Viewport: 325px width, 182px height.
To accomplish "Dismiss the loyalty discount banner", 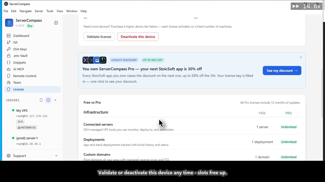I will pyautogui.click(x=301, y=57).
